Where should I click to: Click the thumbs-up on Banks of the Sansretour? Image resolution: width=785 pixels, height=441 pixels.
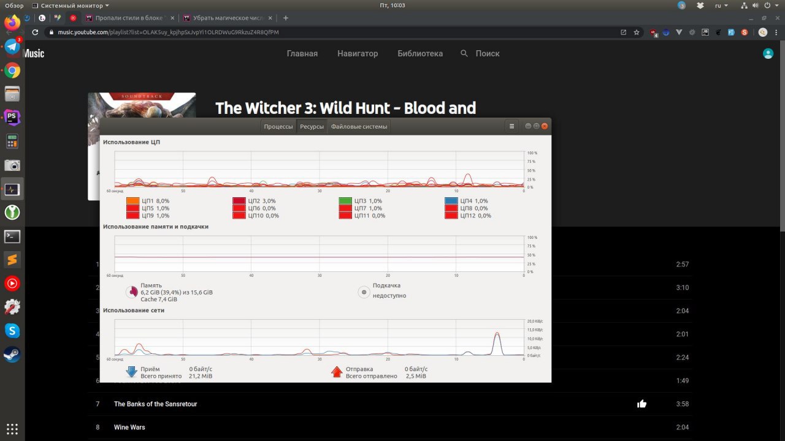(x=641, y=404)
